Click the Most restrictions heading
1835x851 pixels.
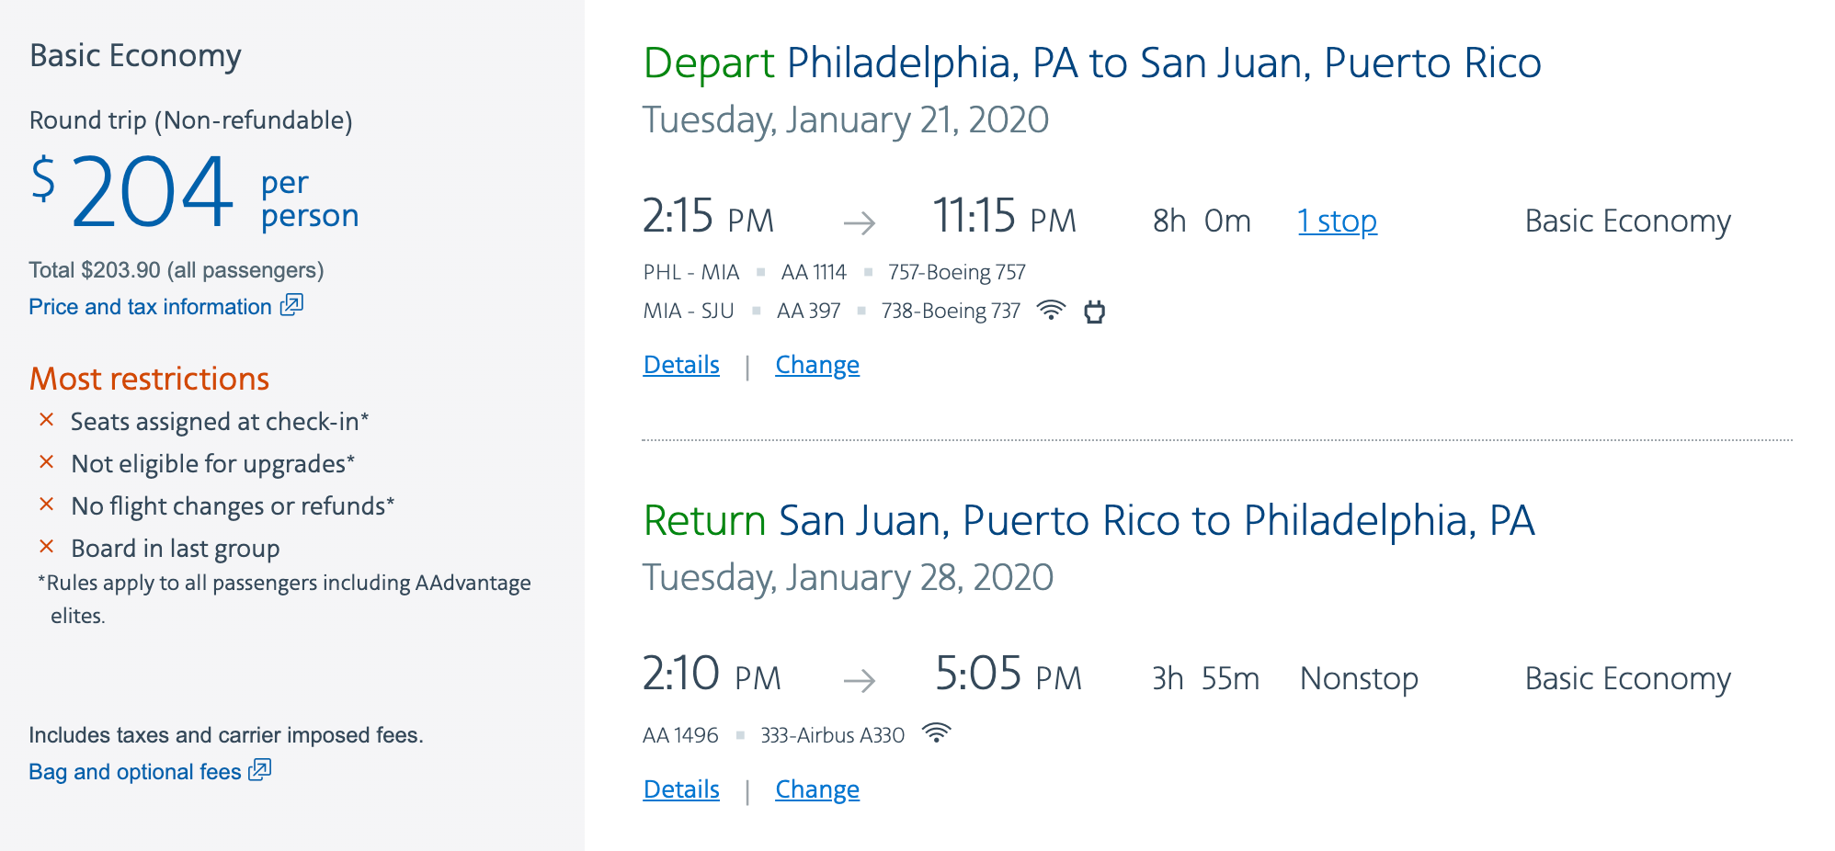(x=149, y=379)
